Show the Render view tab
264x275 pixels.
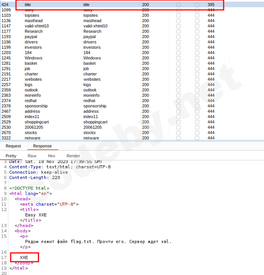73,156
